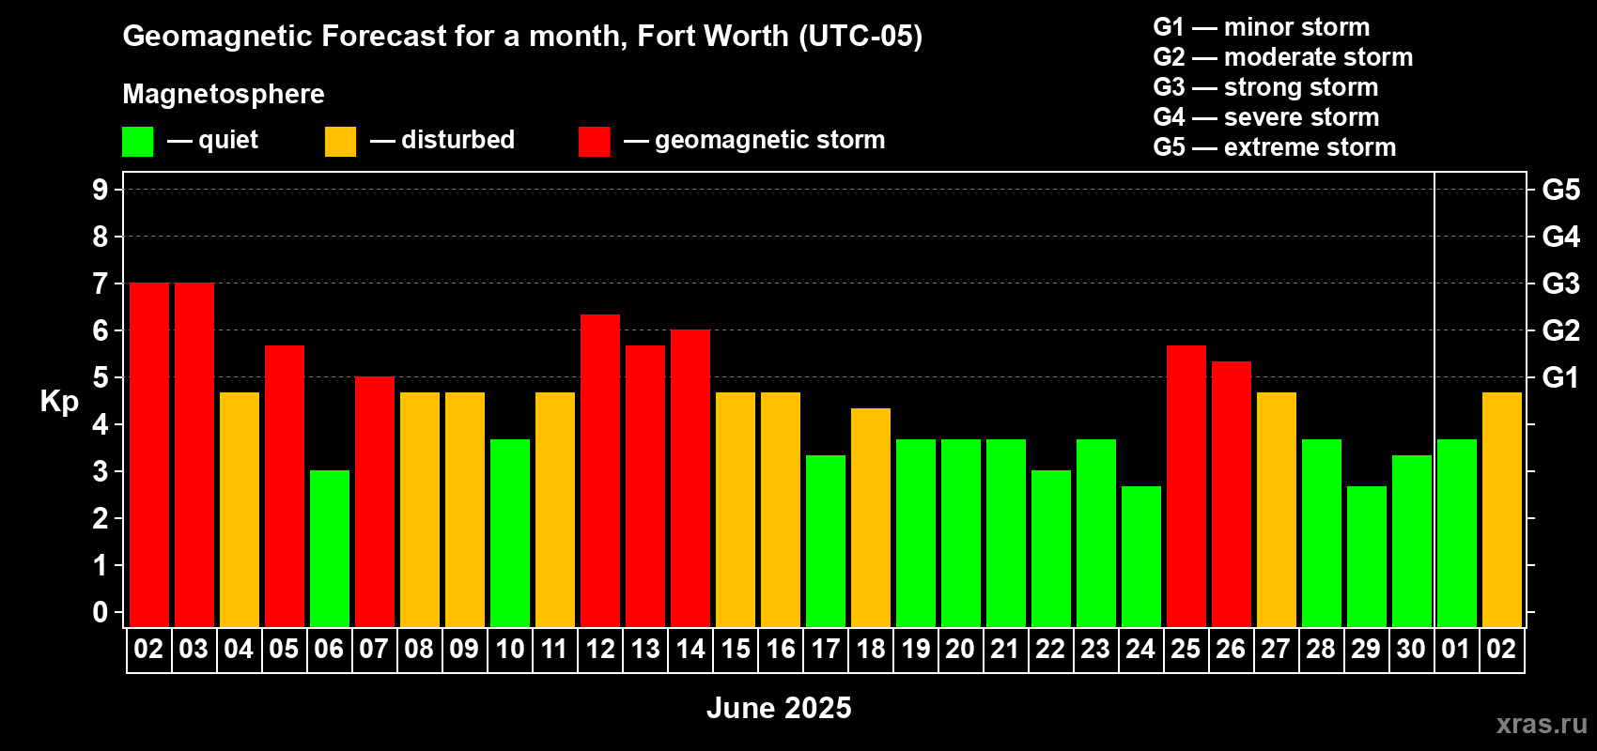Select the red bar for June 02
Viewport: 1597px width, 751px height.
coord(149,454)
